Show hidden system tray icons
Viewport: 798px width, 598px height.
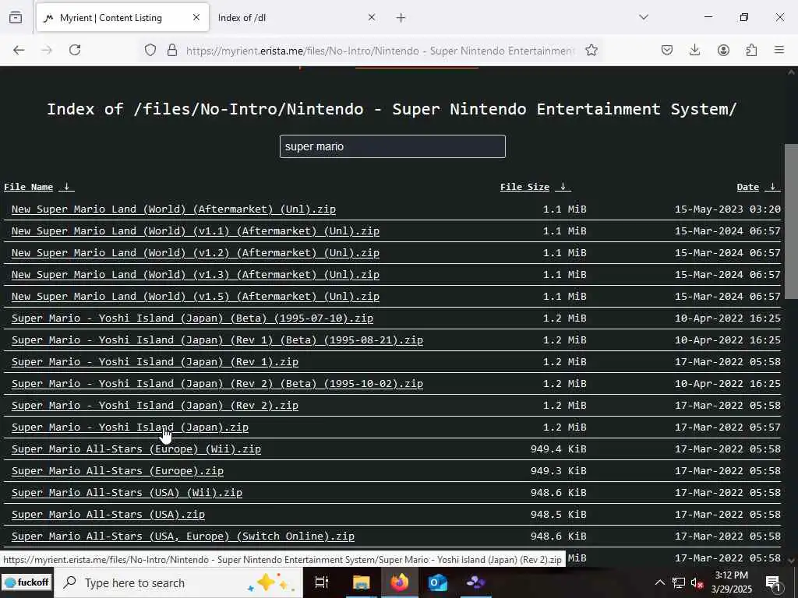click(659, 582)
